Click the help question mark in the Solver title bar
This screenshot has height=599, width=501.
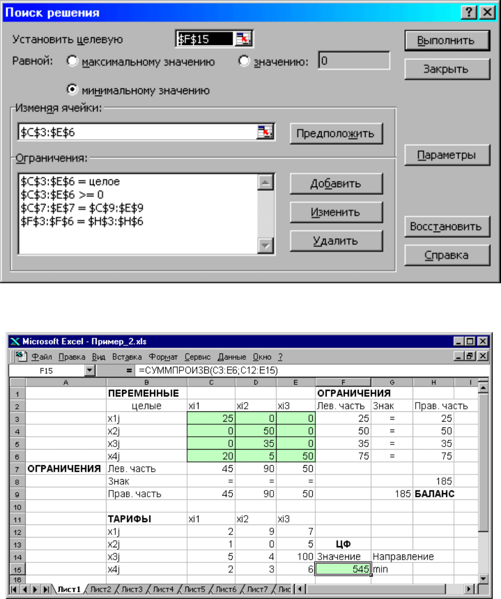coord(468,12)
